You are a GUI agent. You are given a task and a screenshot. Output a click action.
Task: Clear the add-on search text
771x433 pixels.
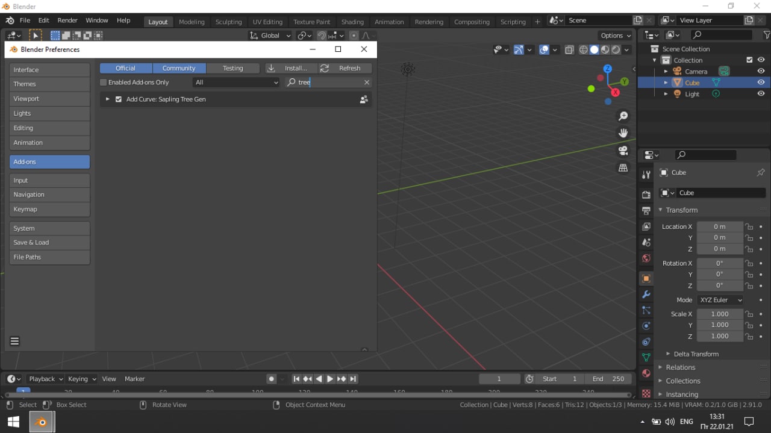pos(366,83)
